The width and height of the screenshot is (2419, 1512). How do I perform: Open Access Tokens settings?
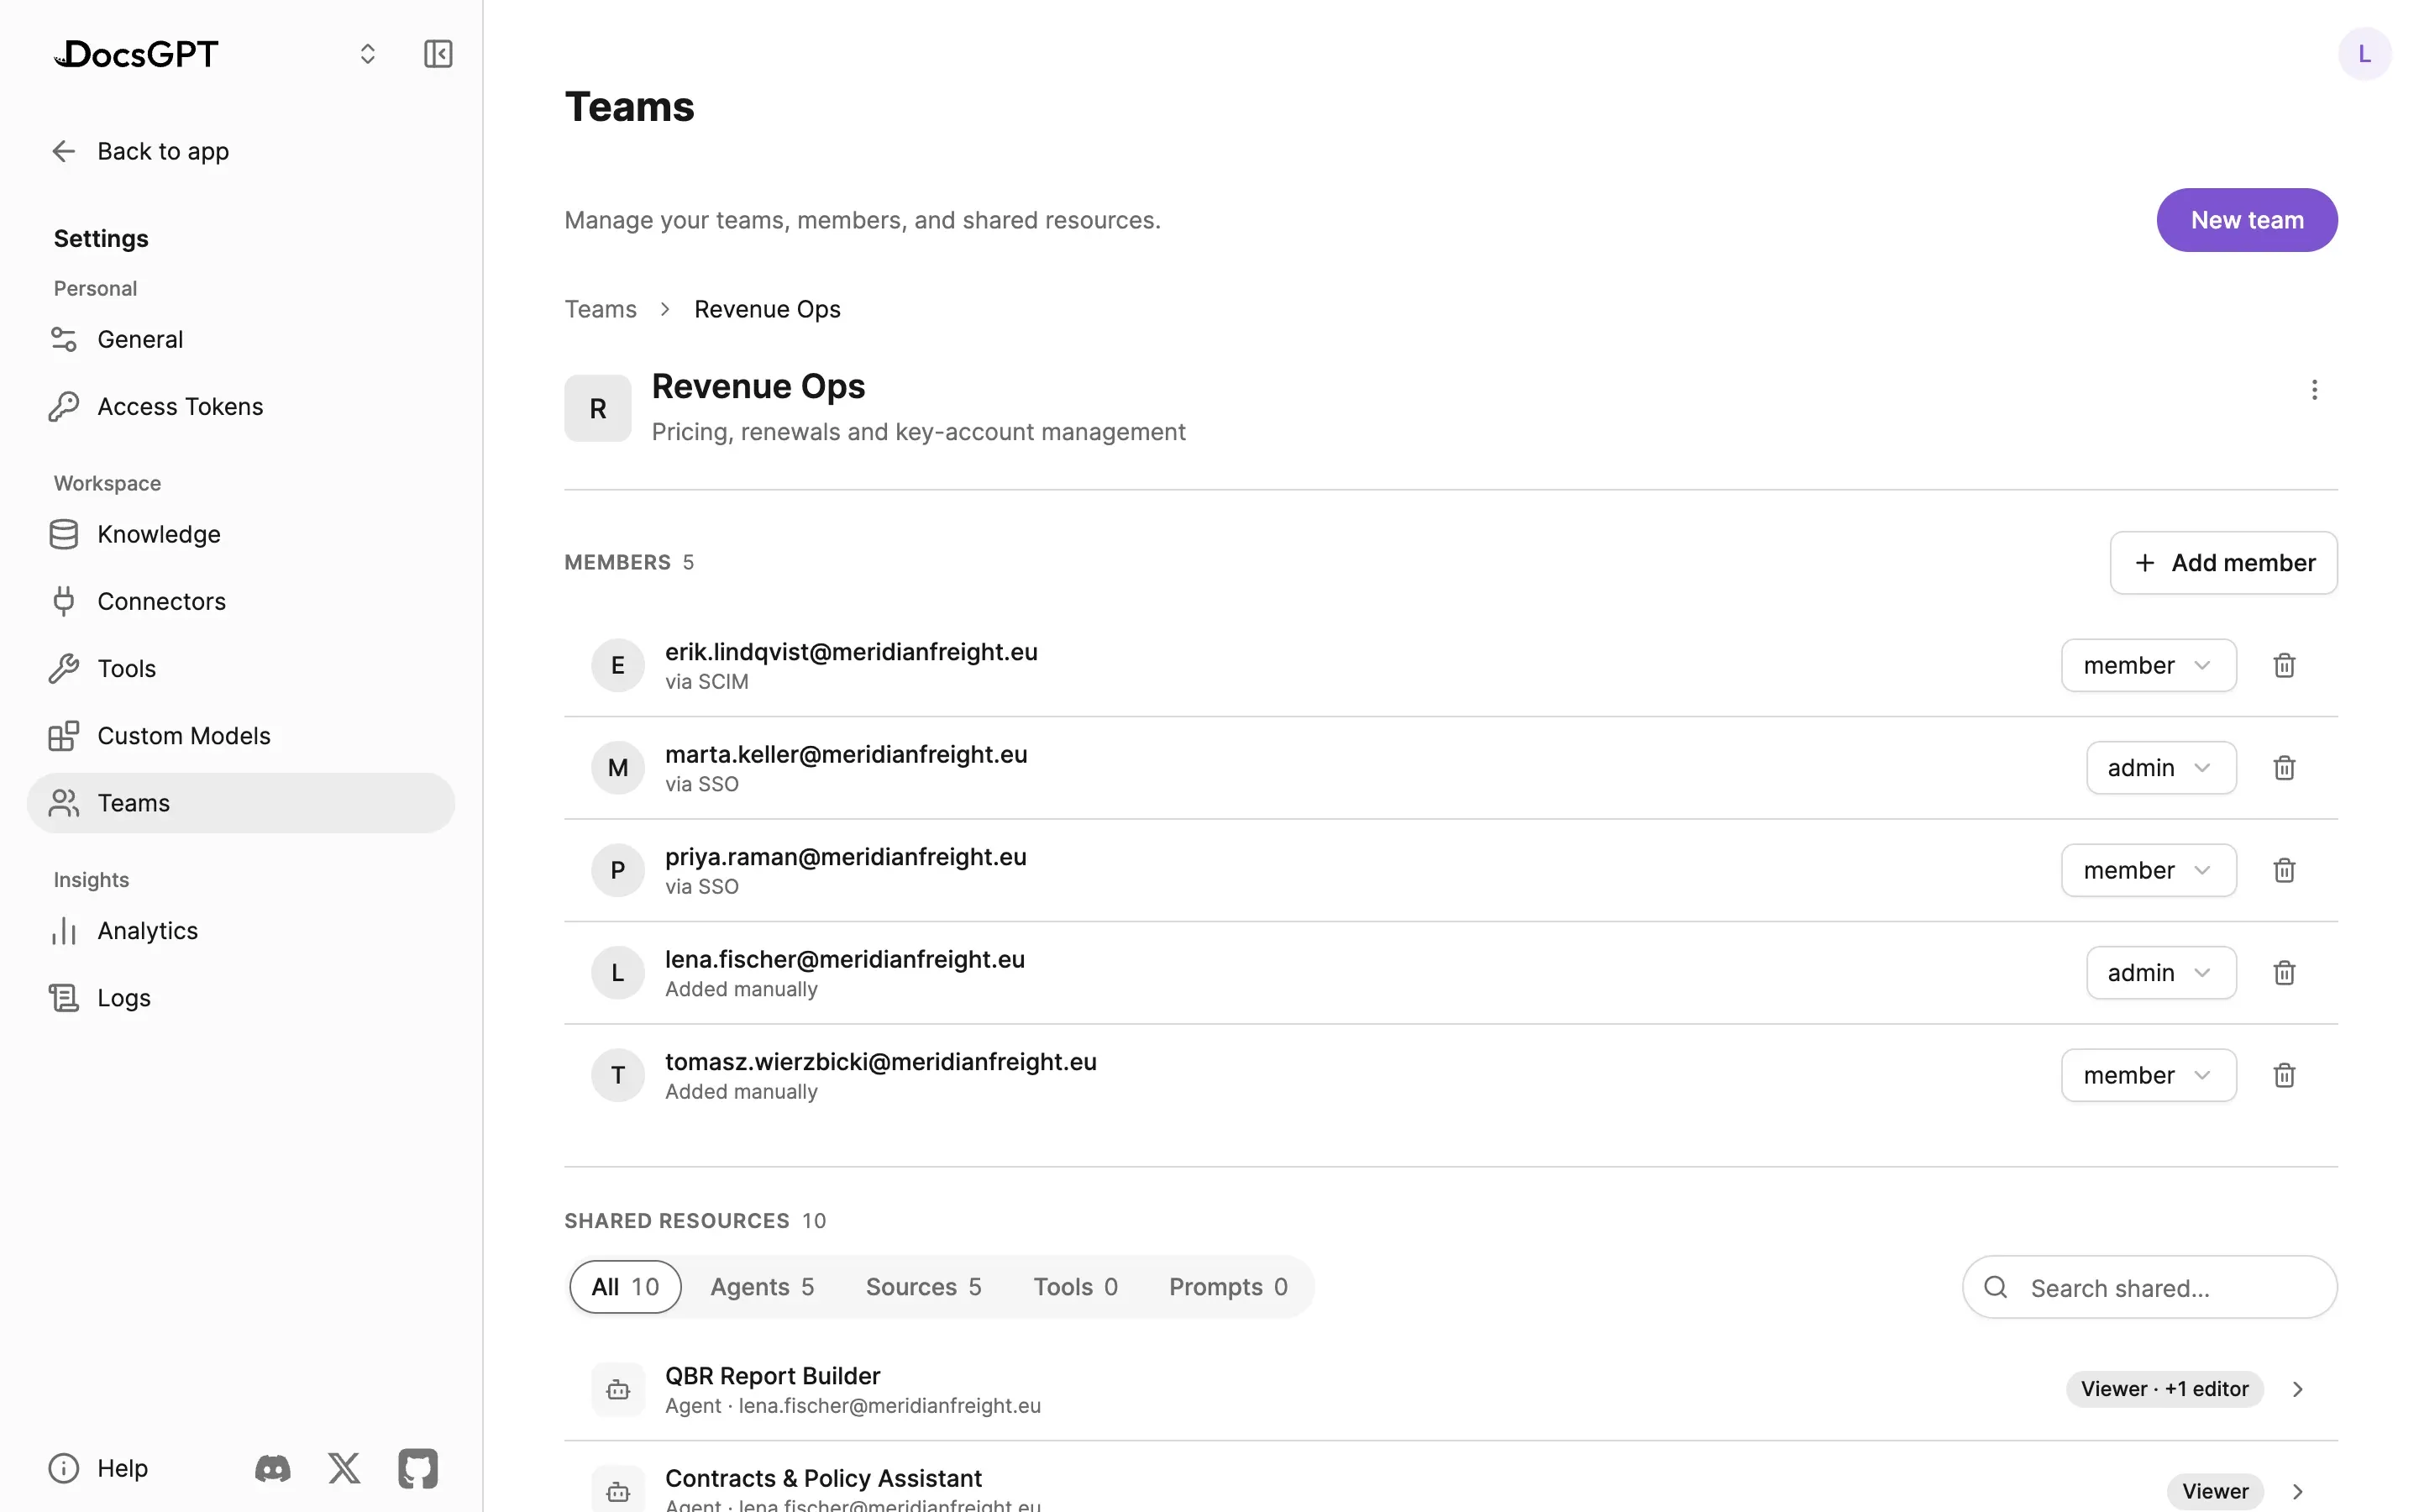(x=241, y=406)
